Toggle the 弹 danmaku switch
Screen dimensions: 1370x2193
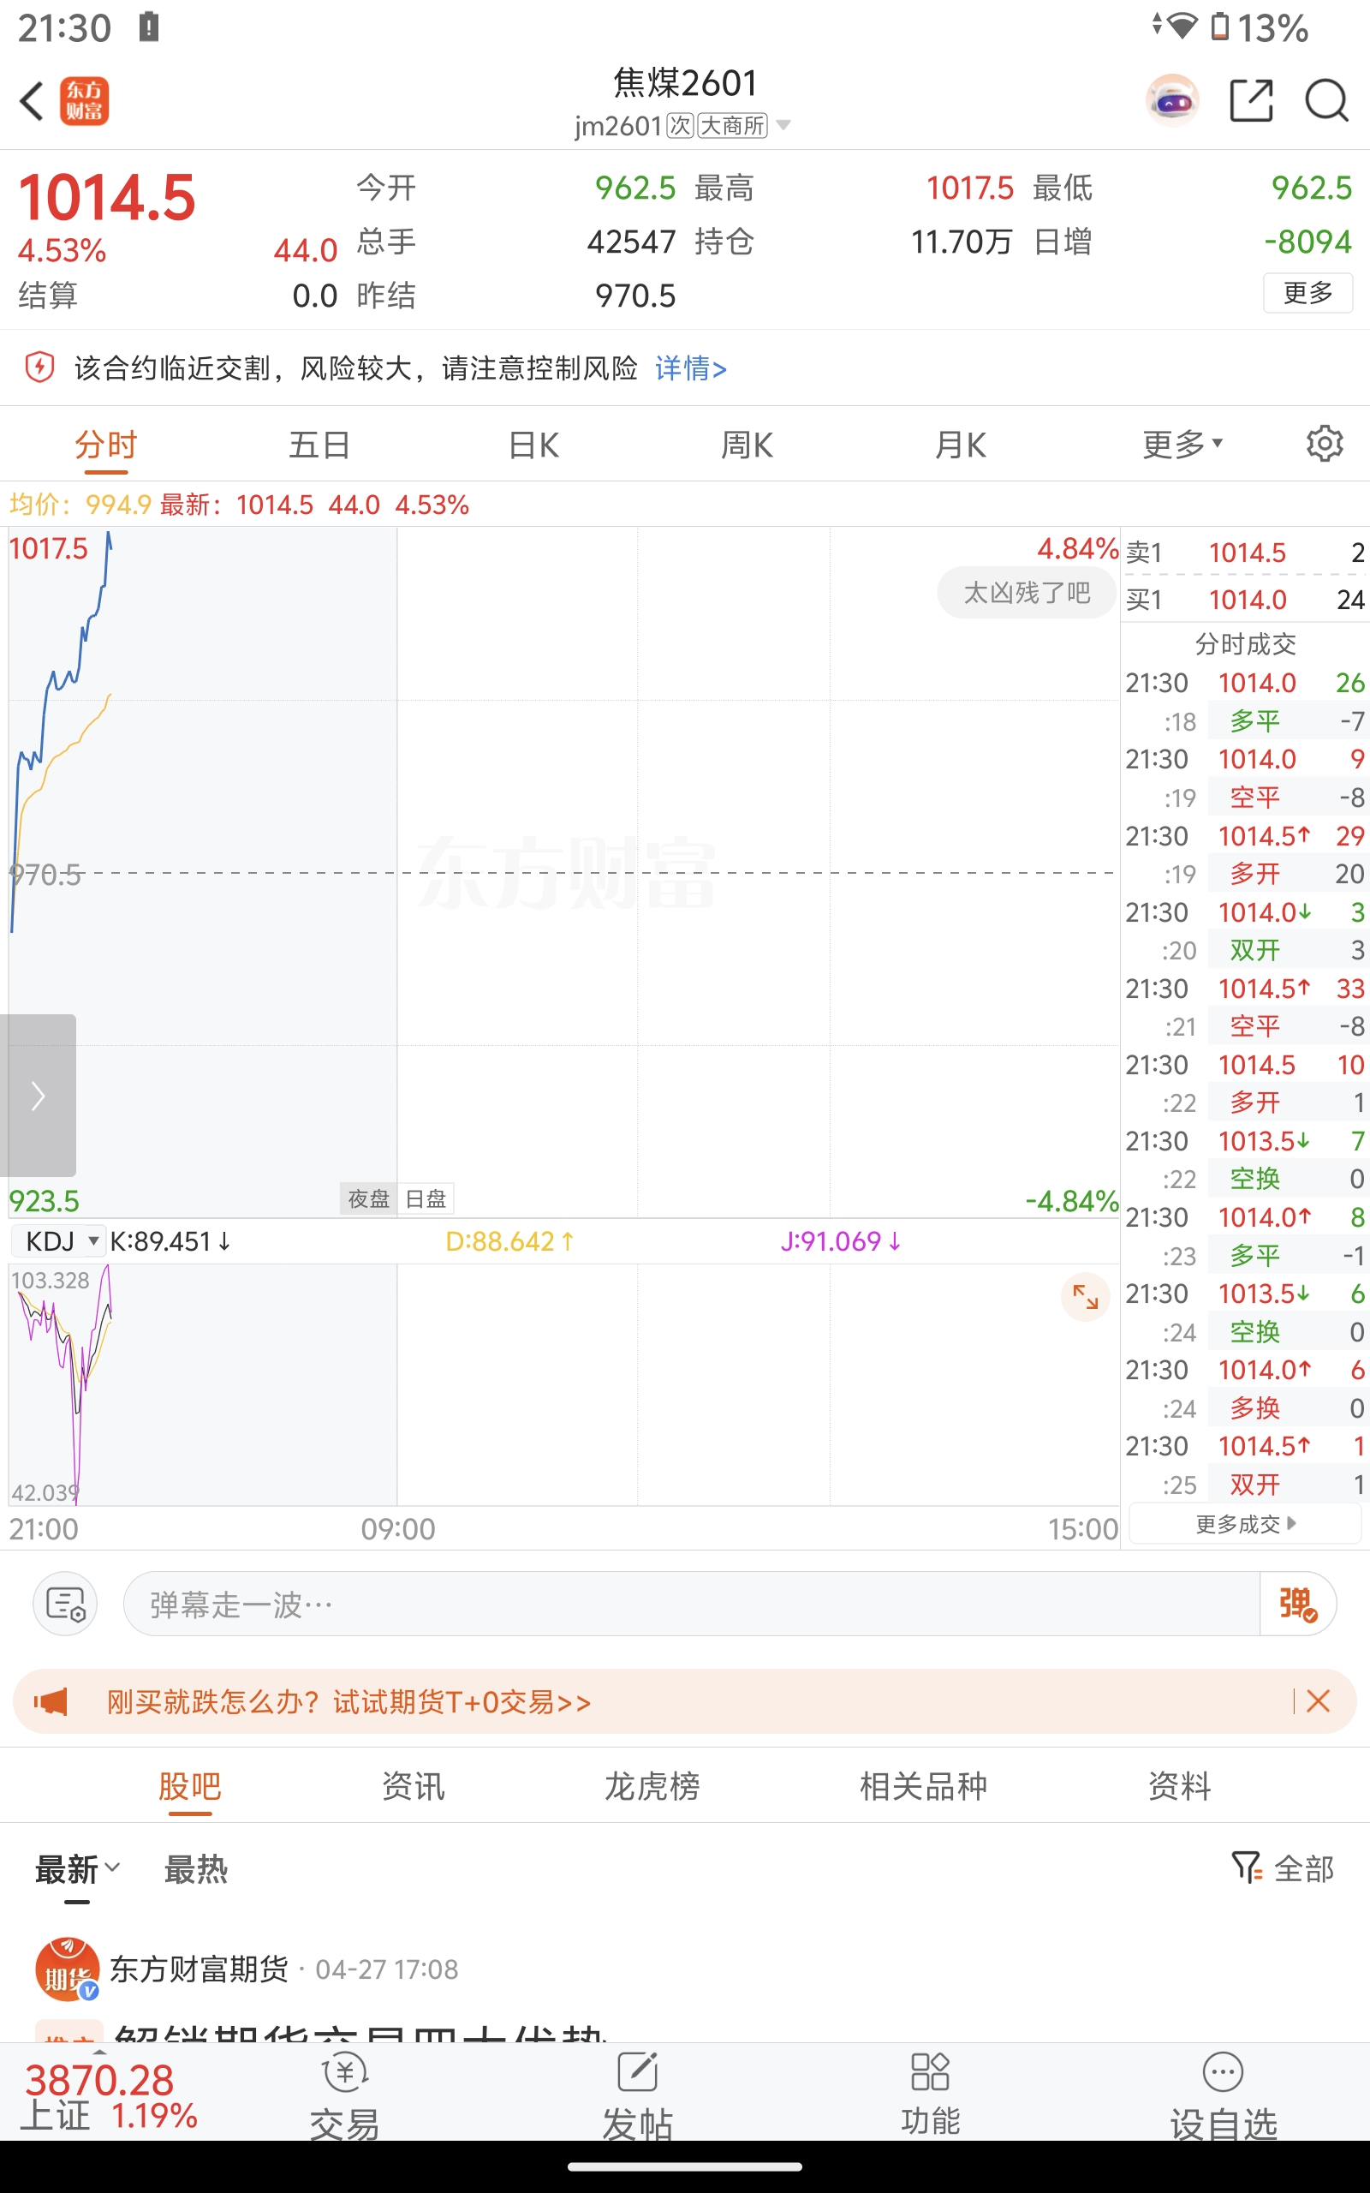[x=1297, y=1604]
